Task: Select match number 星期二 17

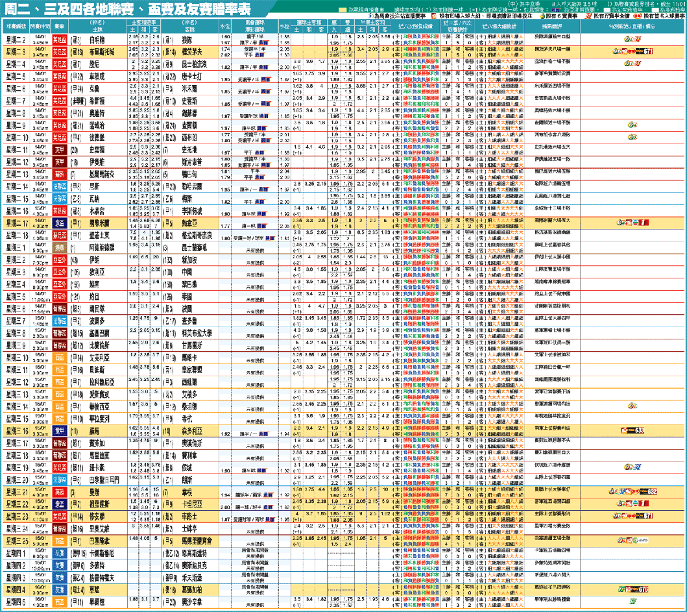Action: 17,223
